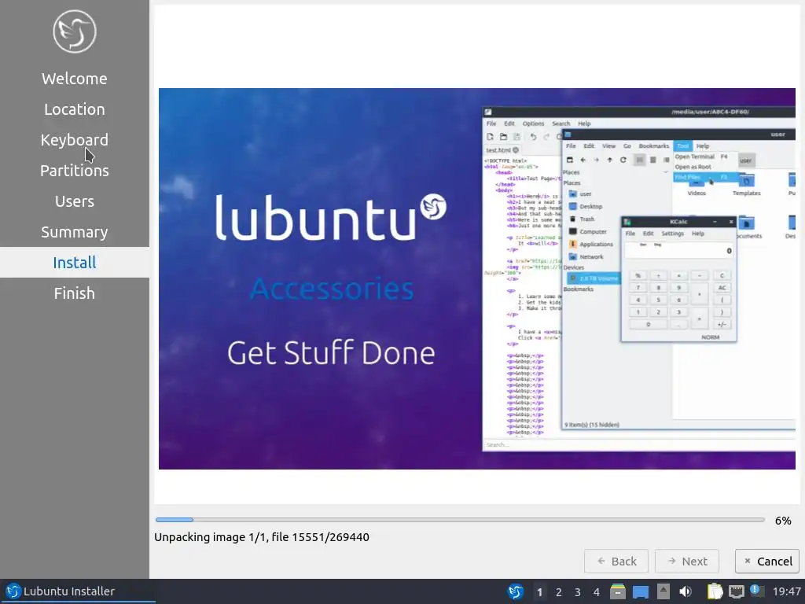
Task: Click the slideshow image of Lubuntu Accessories
Action: [477, 278]
